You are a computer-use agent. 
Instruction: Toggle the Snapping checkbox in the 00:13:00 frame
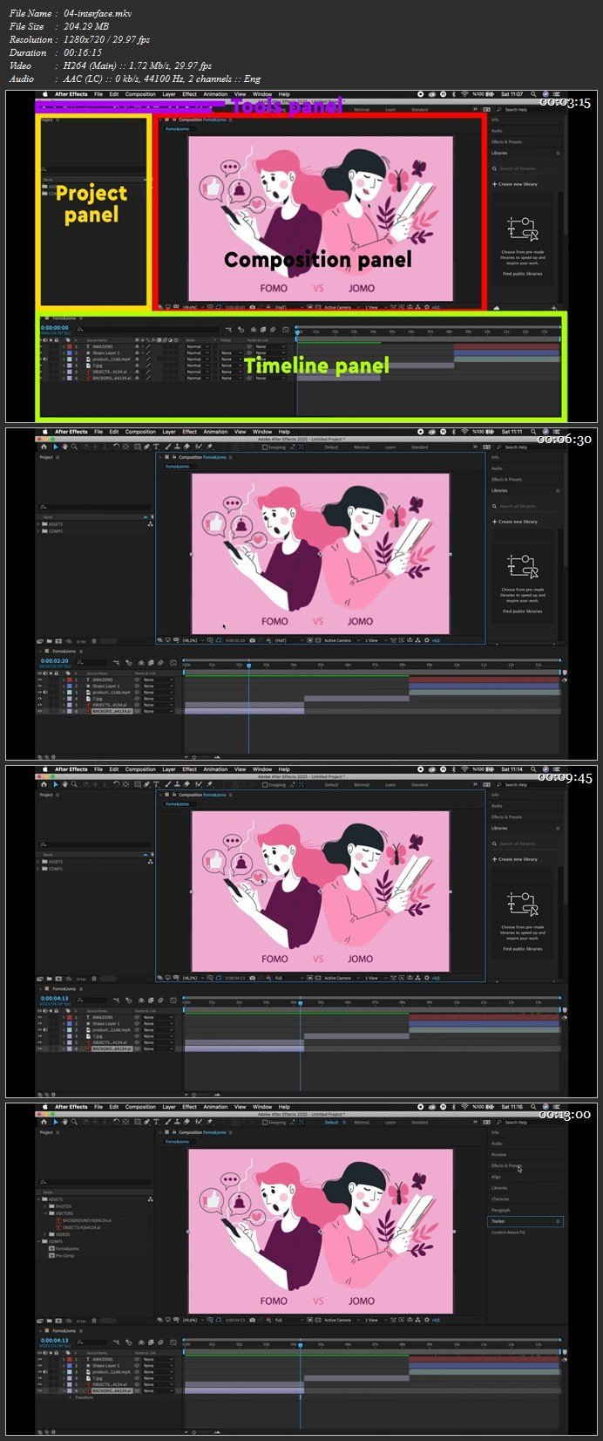coord(265,1122)
